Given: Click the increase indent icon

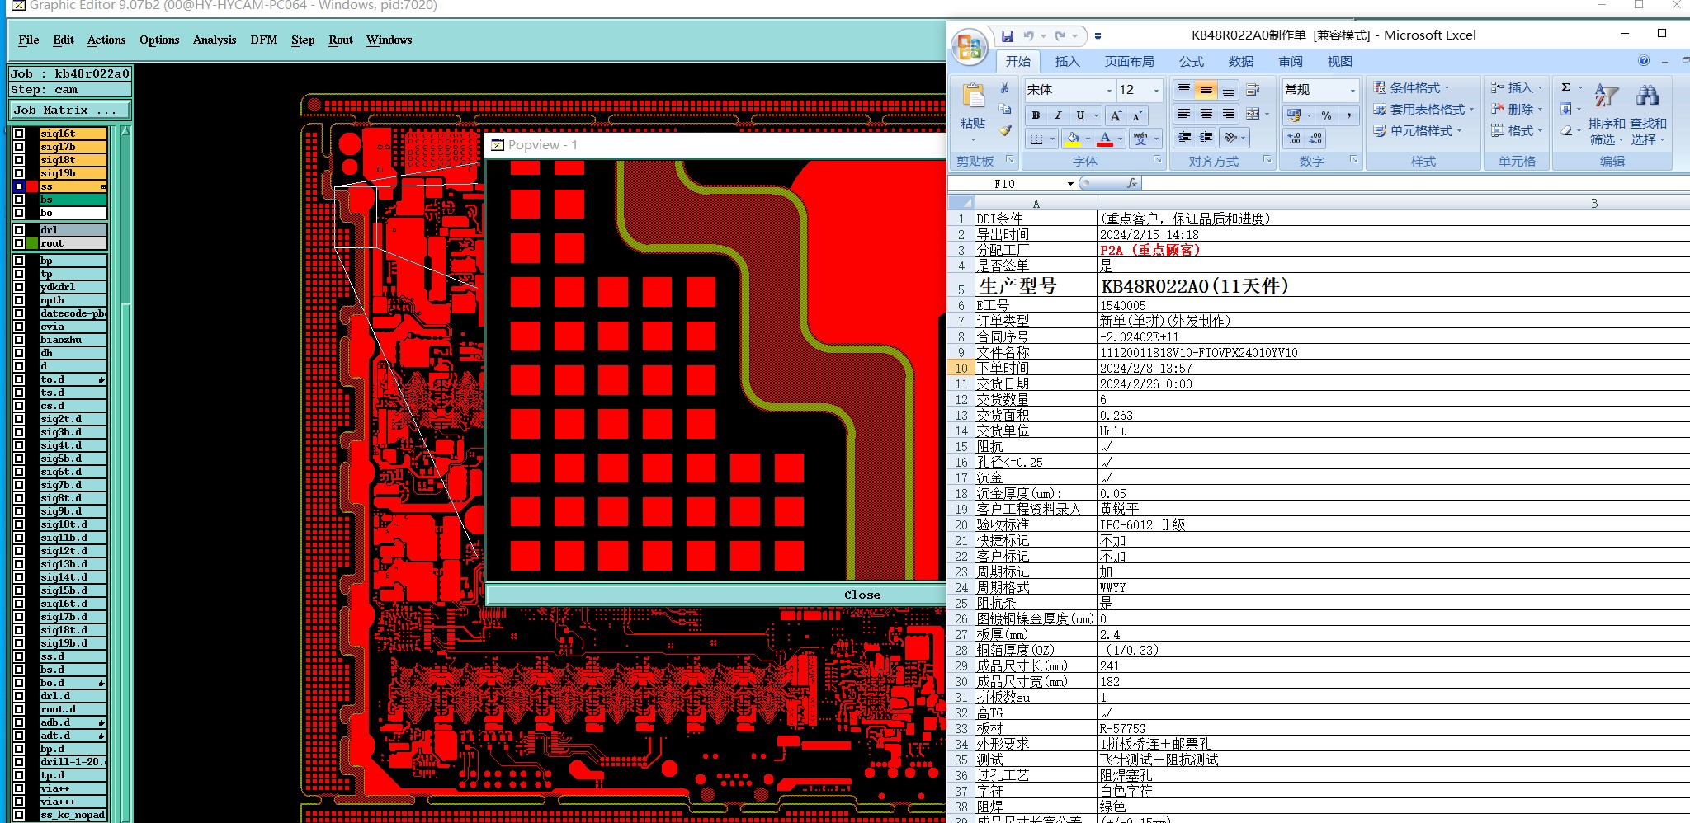Looking at the screenshot, I should click(1206, 138).
